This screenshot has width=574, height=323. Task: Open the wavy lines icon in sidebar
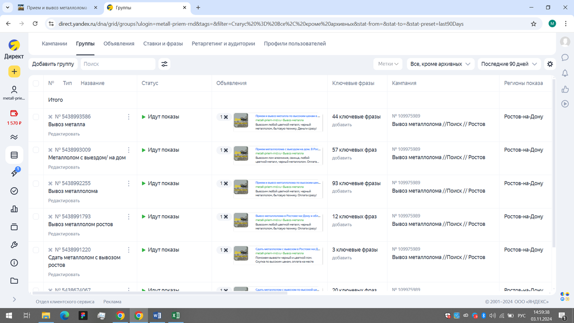click(14, 137)
